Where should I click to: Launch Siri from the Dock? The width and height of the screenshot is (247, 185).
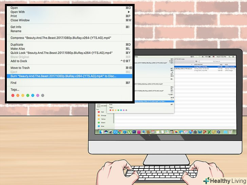[106, 132]
